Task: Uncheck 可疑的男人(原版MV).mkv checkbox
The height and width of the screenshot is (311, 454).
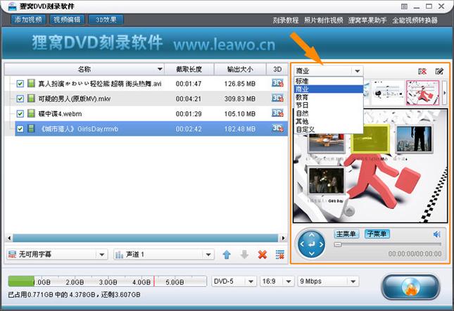Action: (x=20, y=99)
